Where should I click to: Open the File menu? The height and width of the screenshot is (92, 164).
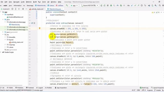click(2, 2)
